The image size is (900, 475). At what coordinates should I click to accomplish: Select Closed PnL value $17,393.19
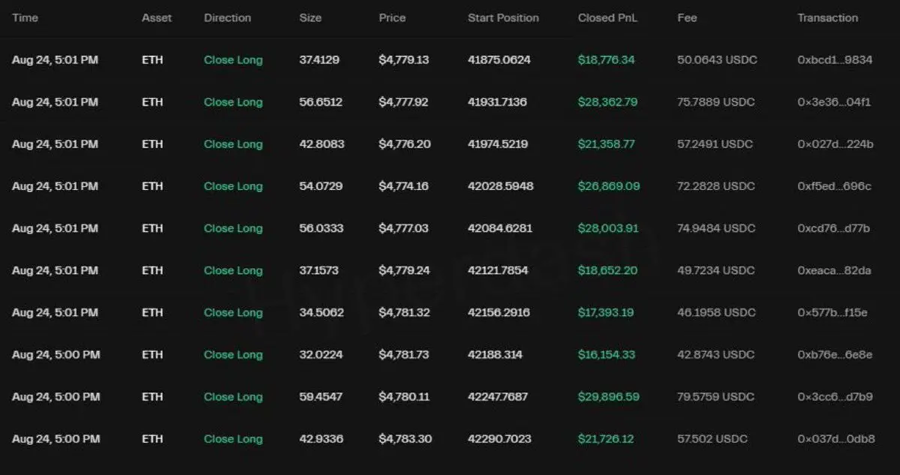(x=606, y=312)
